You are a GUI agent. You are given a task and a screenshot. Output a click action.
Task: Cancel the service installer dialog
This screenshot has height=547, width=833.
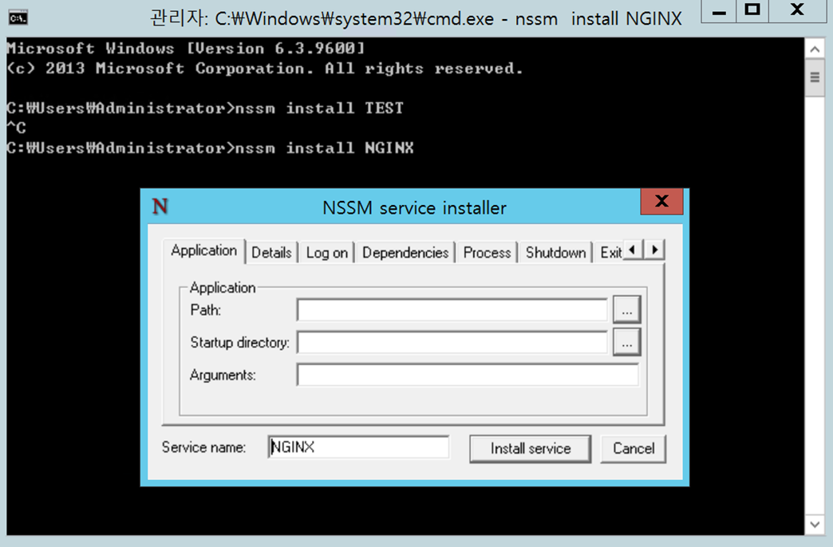634,449
